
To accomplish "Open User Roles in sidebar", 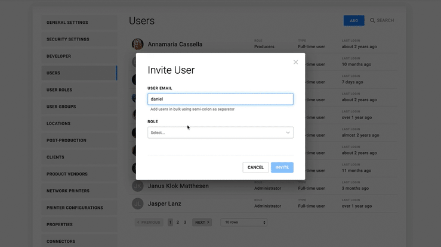I will coord(79,90).
